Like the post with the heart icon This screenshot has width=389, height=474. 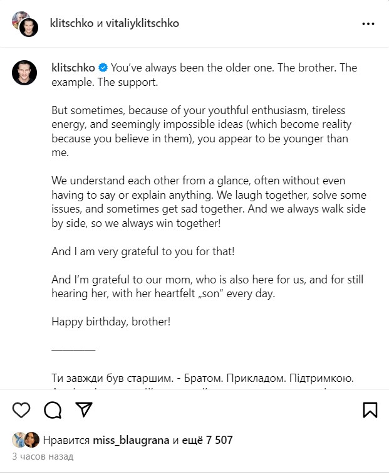(21, 409)
